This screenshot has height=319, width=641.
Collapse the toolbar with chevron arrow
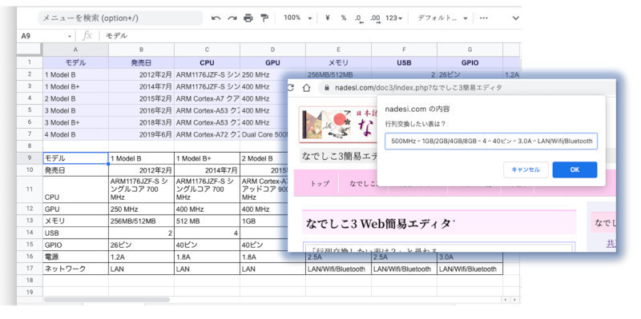pyautogui.click(x=515, y=18)
